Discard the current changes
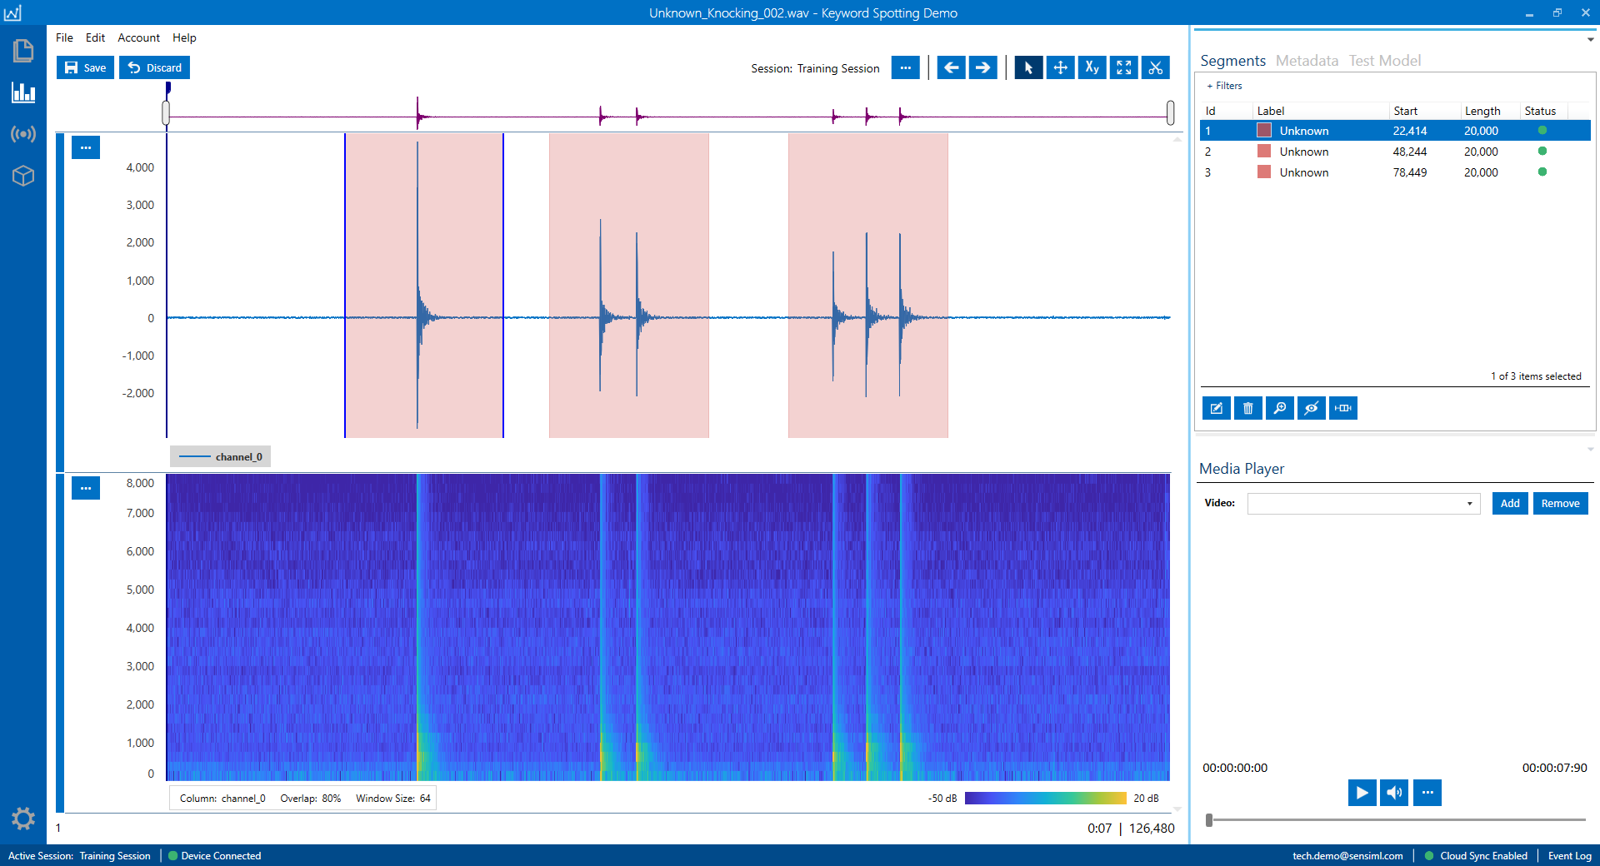Image resolution: width=1600 pixels, height=866 pixels. (154, 67)
